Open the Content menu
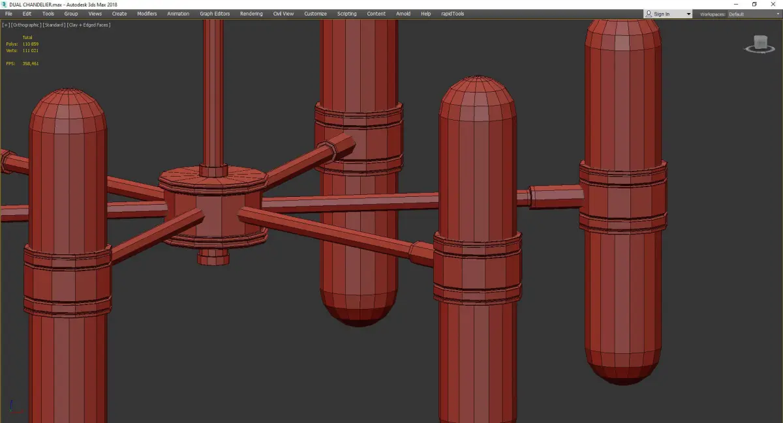Viewport: 783px width, 423px height. click(376, 14)
